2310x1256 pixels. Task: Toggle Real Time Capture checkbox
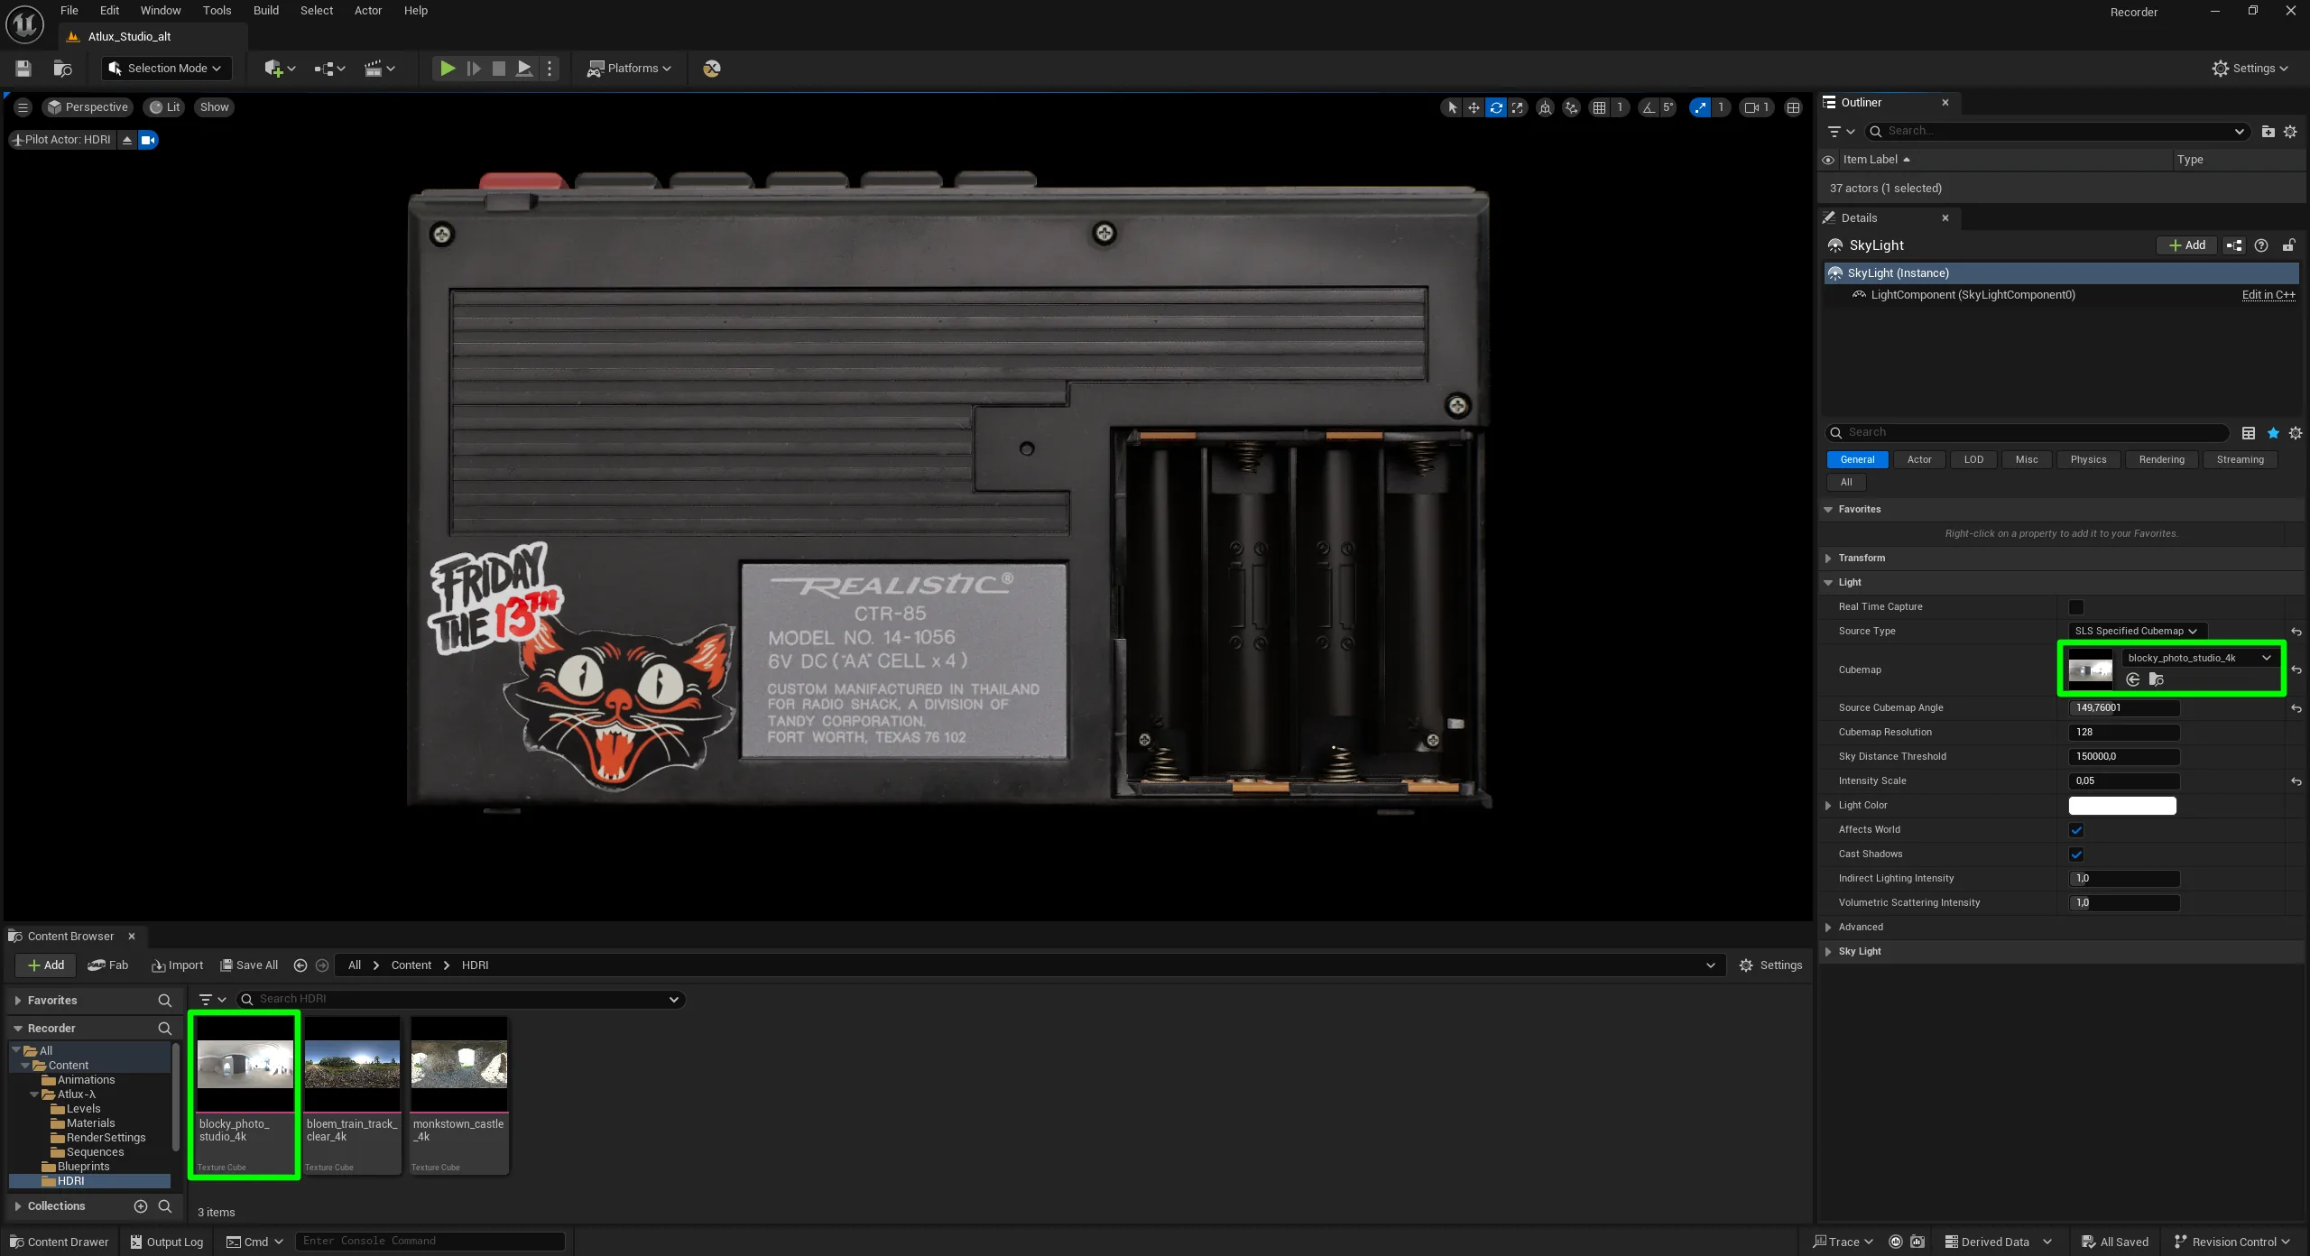click(2076, 607)
